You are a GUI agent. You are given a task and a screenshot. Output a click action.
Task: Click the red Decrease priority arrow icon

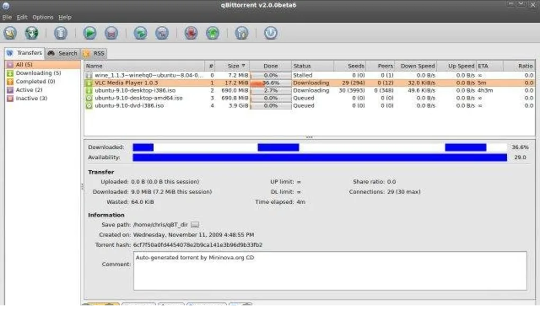coord(191,33)
